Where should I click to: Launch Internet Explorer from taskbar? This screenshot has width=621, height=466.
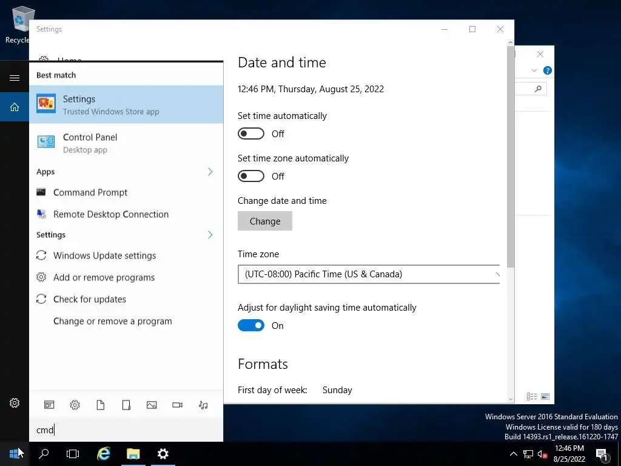click(x=104, y=454)
